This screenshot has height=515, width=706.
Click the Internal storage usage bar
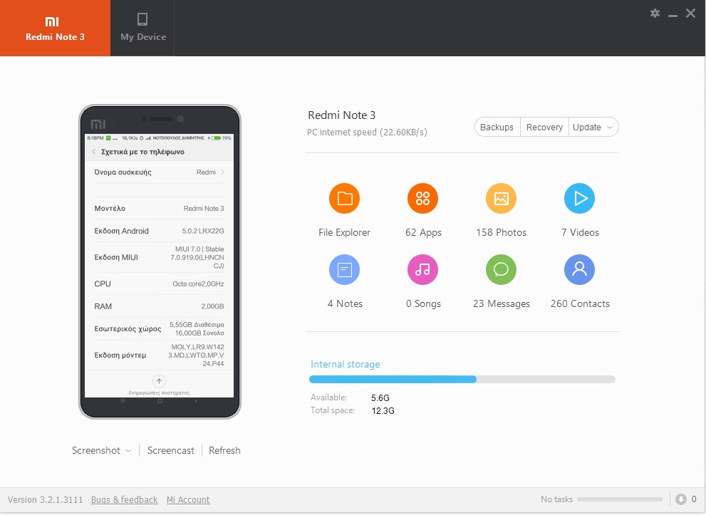coord(462,380)
